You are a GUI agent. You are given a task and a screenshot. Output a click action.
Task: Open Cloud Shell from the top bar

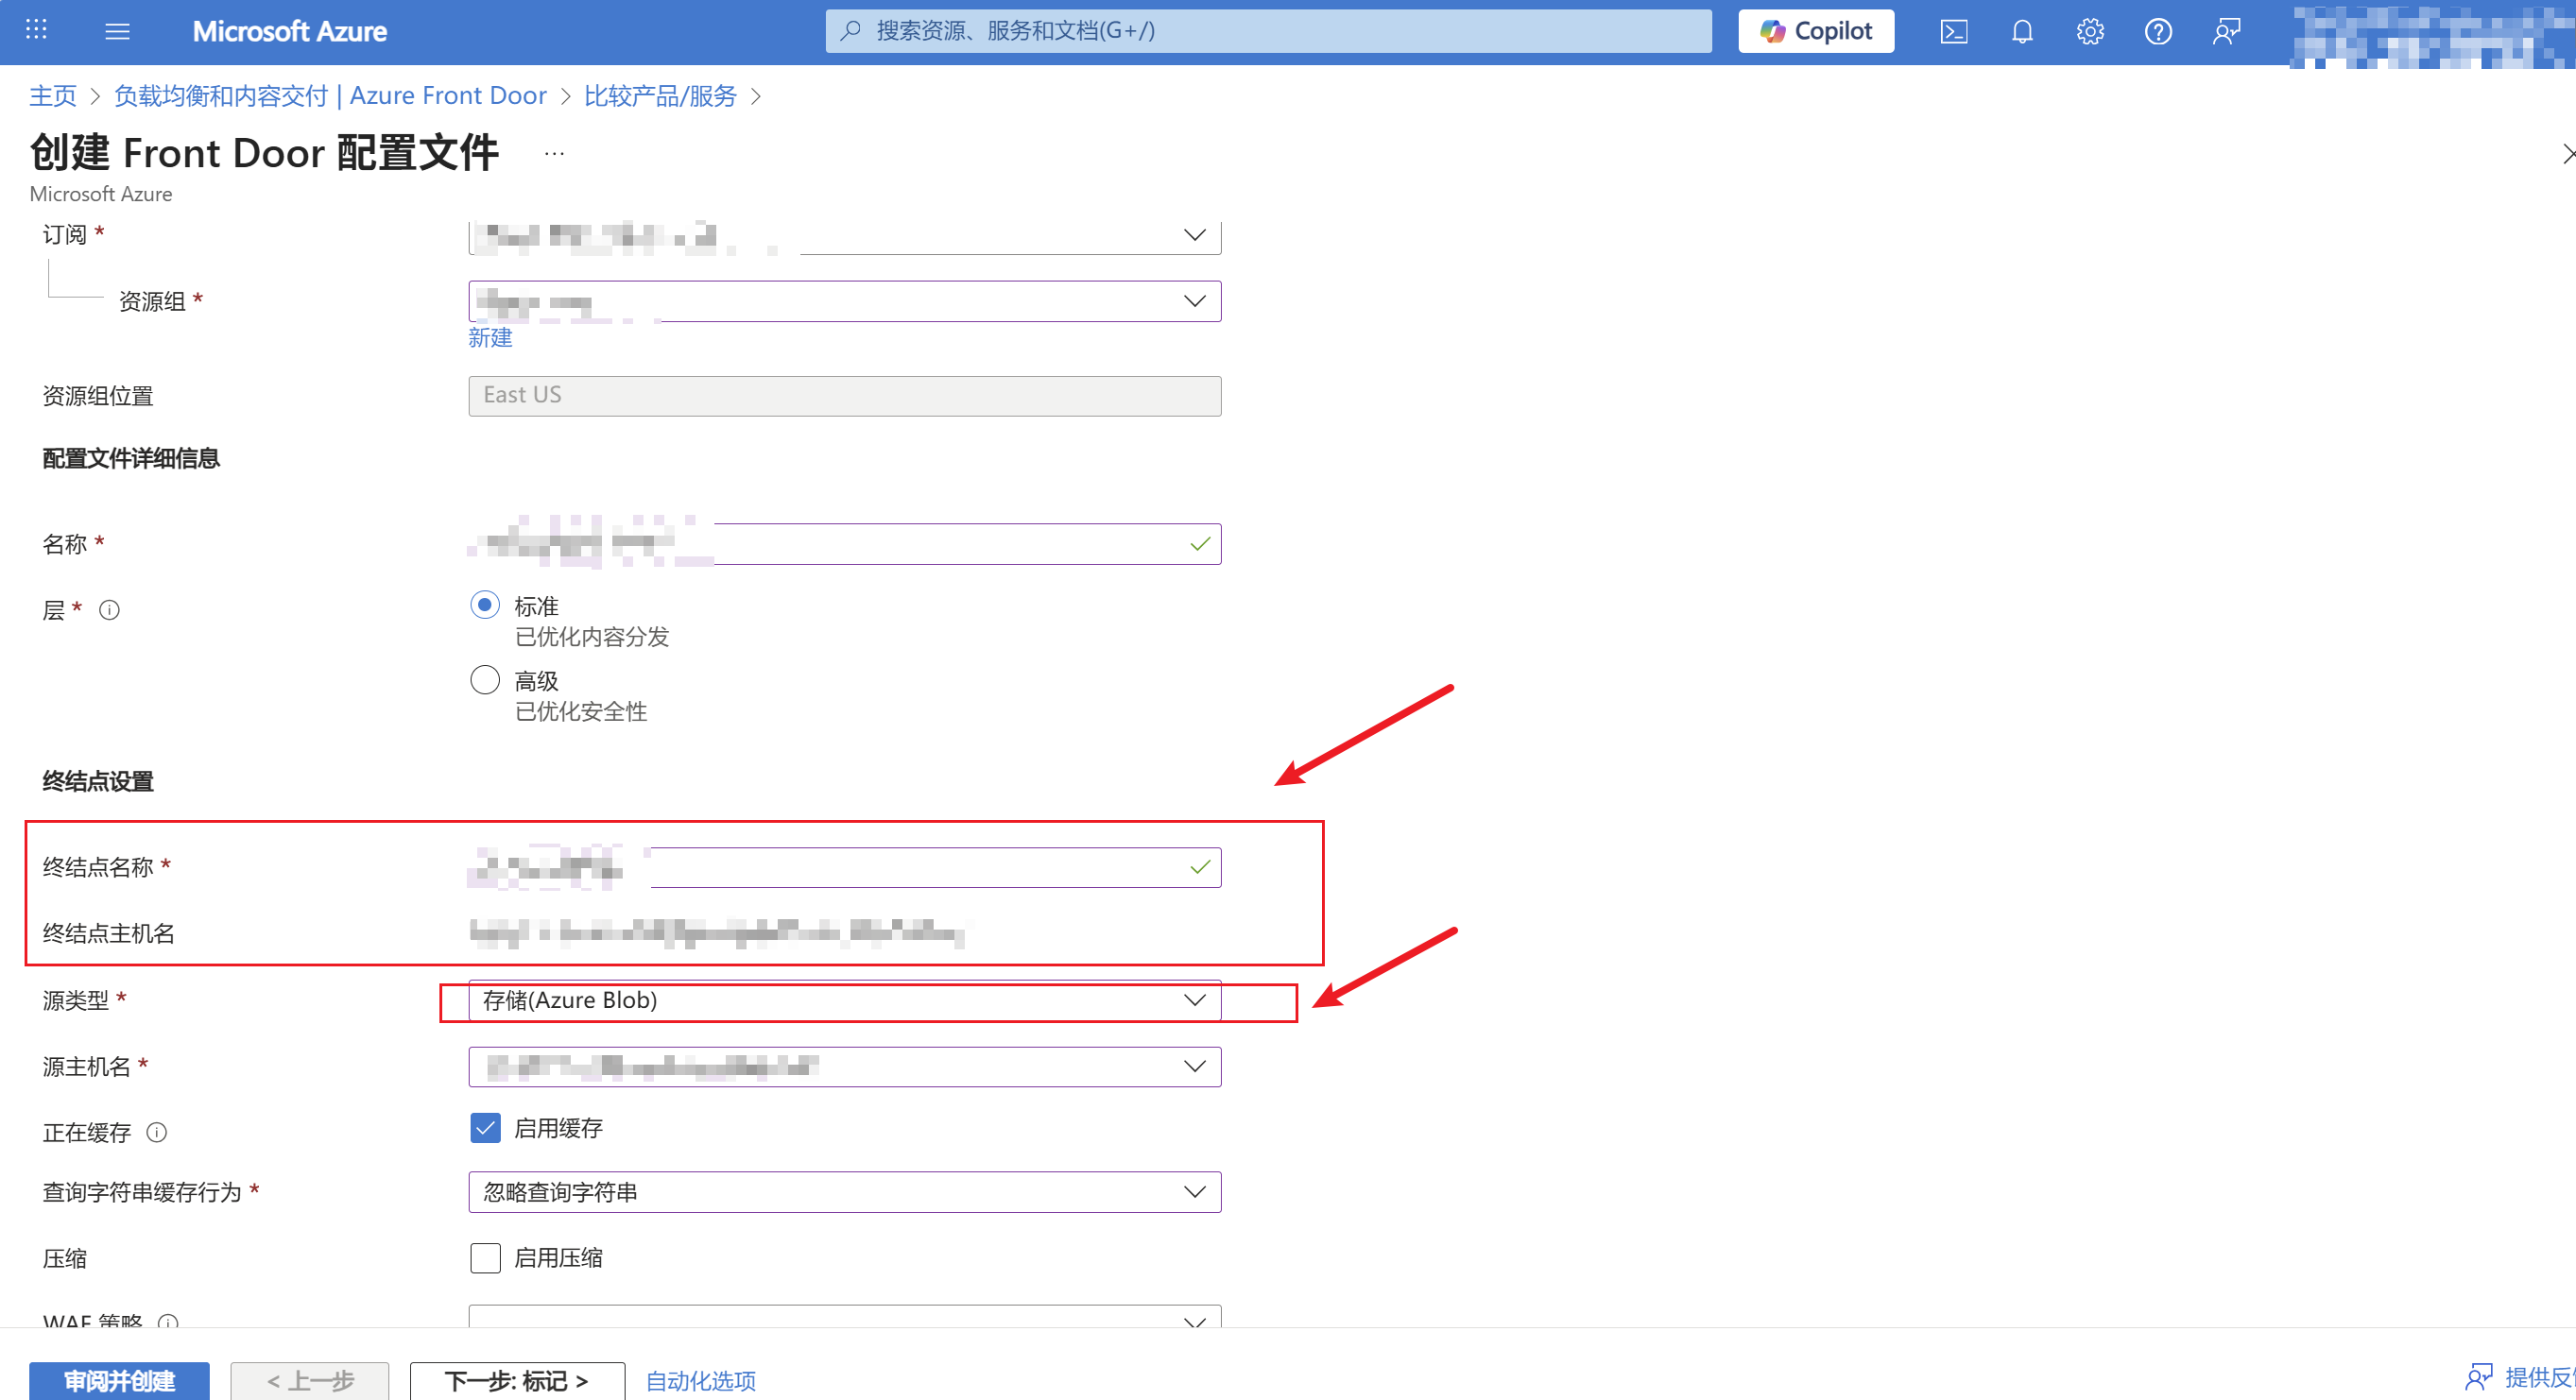coord(1953,32)
